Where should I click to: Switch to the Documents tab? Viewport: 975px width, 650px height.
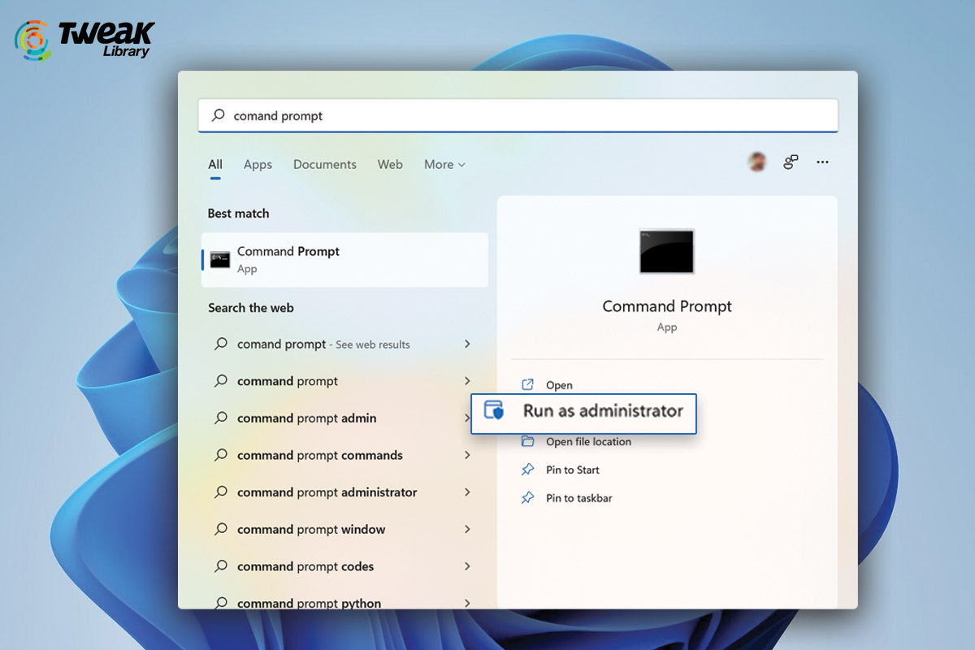pos(324,165)
